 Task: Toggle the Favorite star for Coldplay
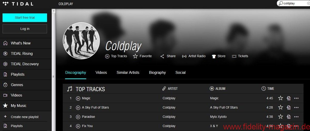pyautogui.click(x=135, y=56)
